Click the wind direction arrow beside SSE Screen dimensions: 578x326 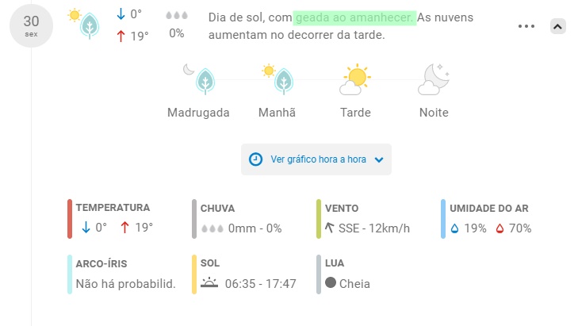tap(330, 228)
